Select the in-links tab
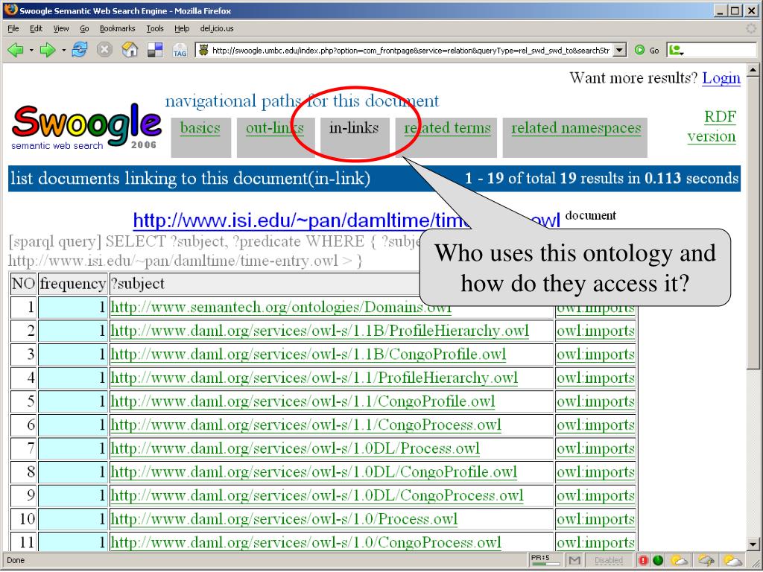The image size is (763, 572). click(354, 128)
